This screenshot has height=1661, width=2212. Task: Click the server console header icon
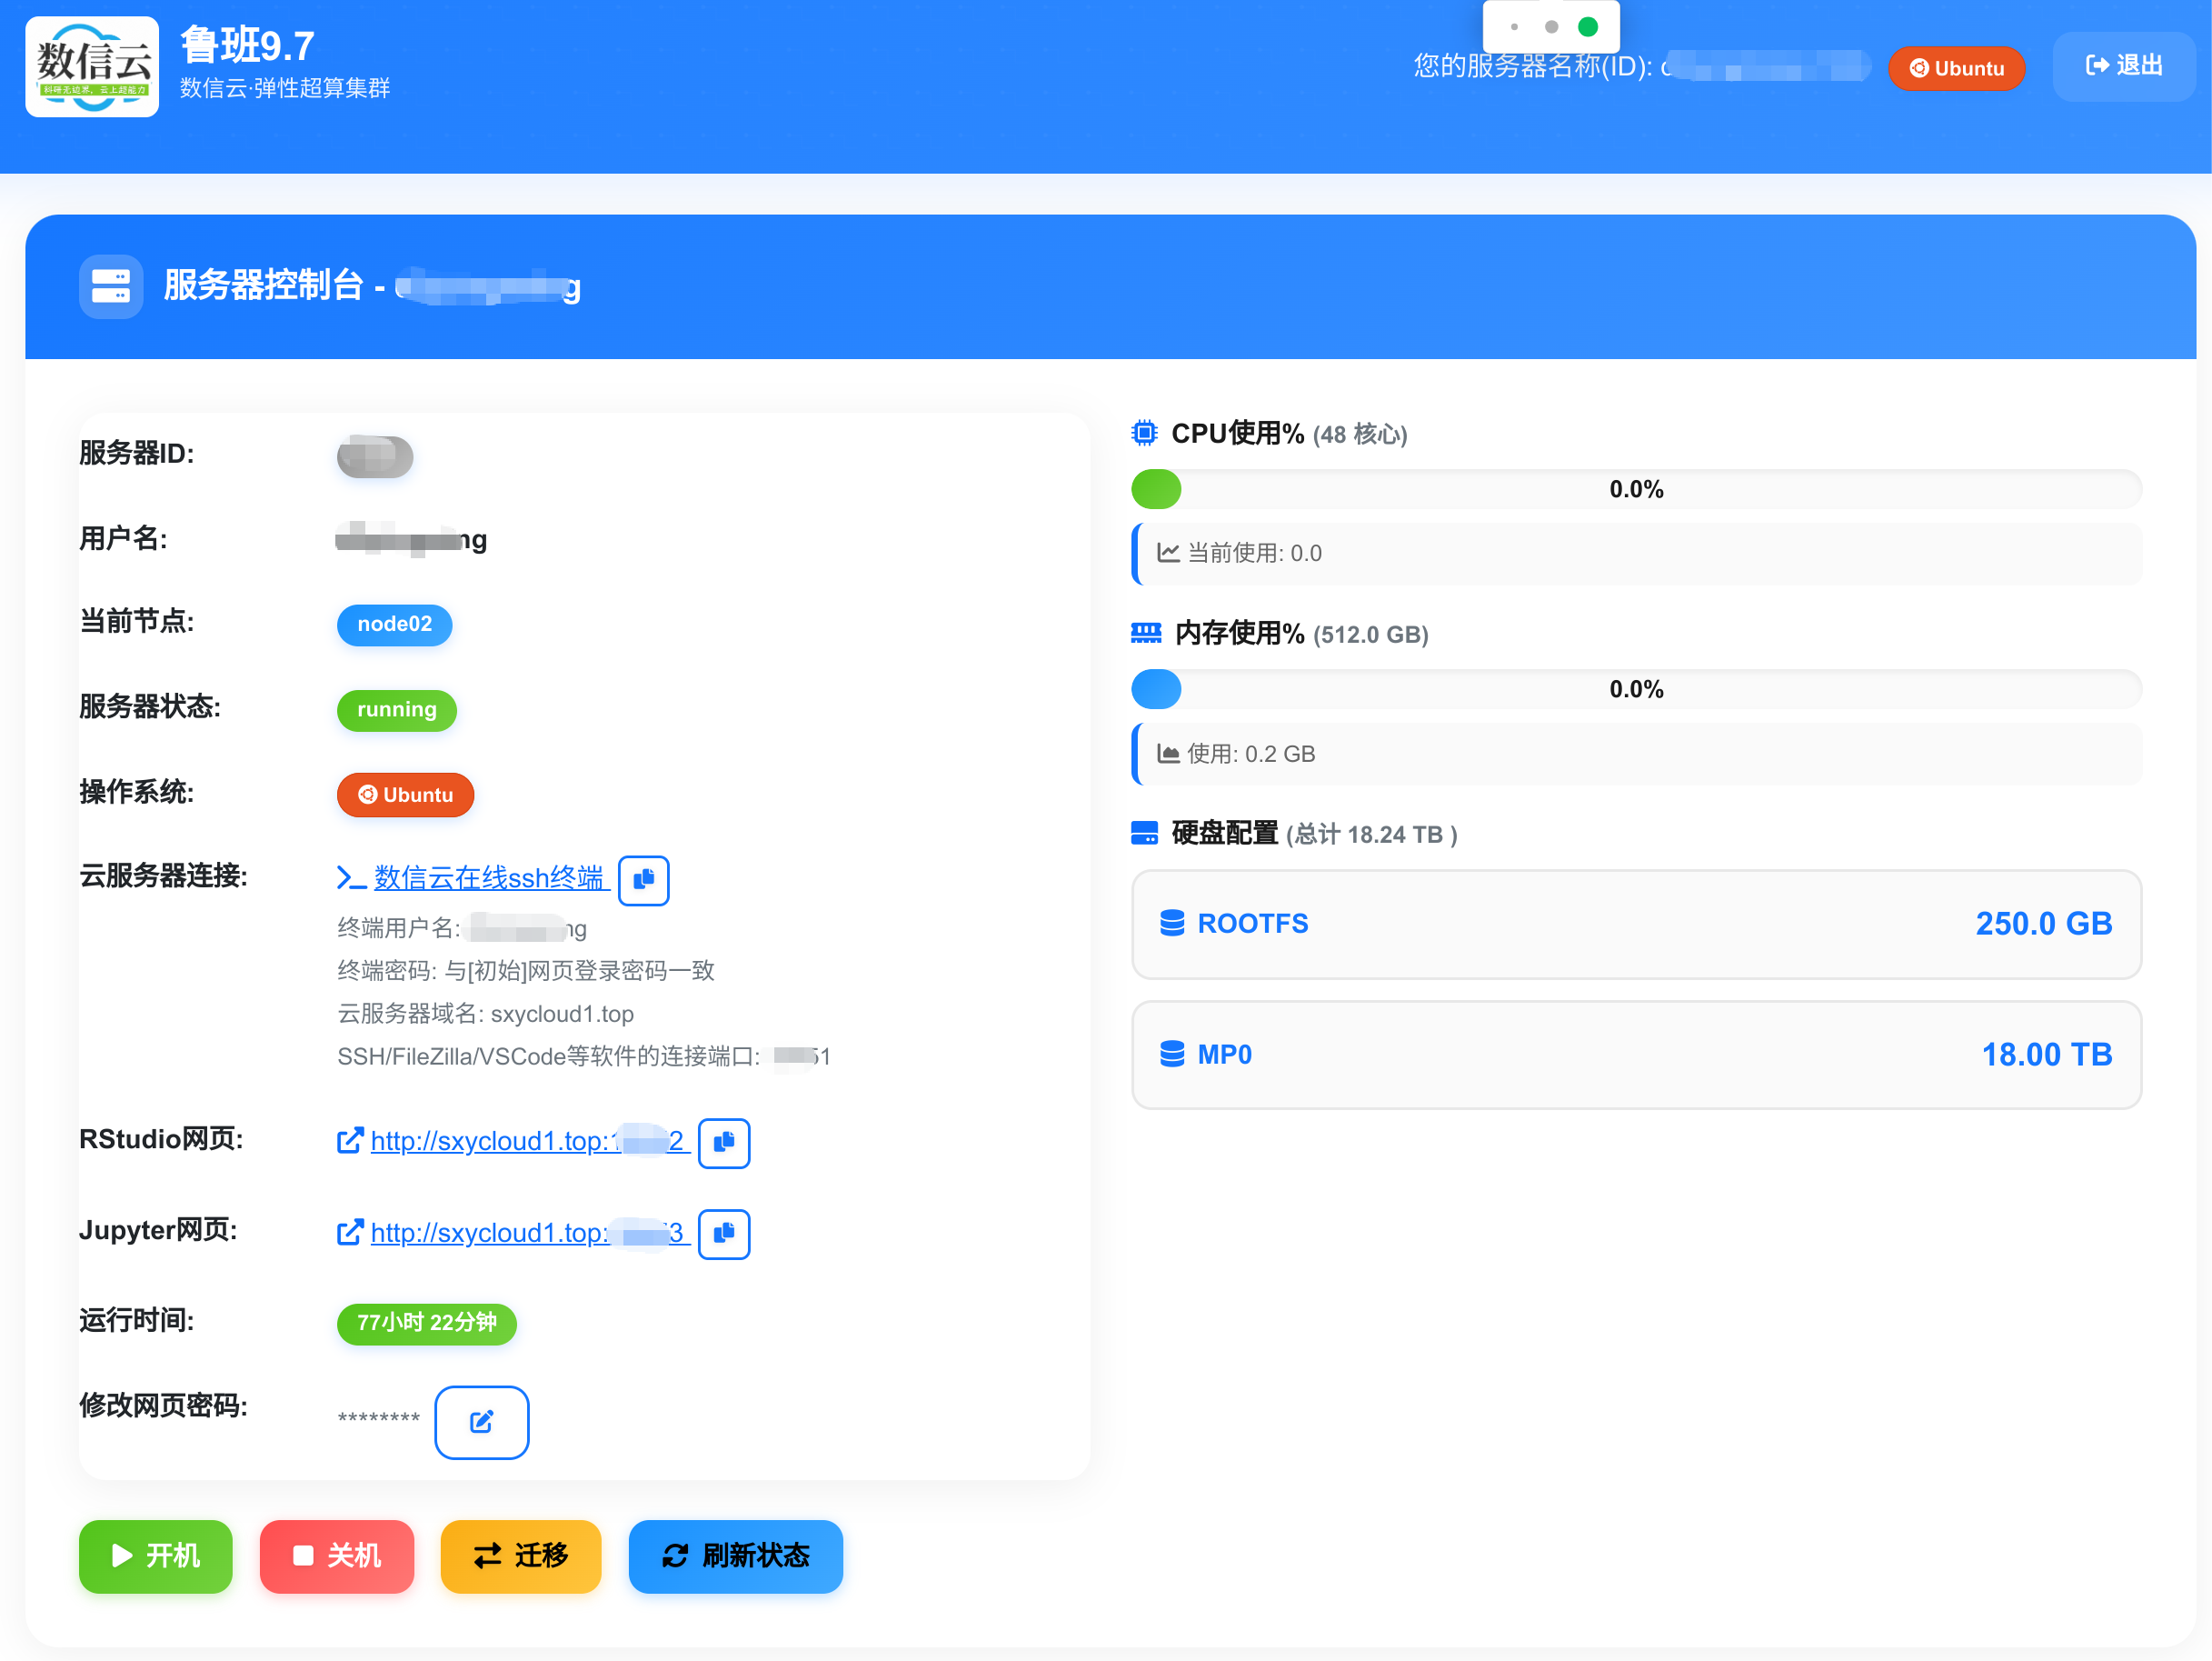coord(111,286)
